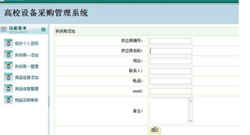Collapse the 功能菜单 panel arrow
250x135 pixels.
pos(43,29)
